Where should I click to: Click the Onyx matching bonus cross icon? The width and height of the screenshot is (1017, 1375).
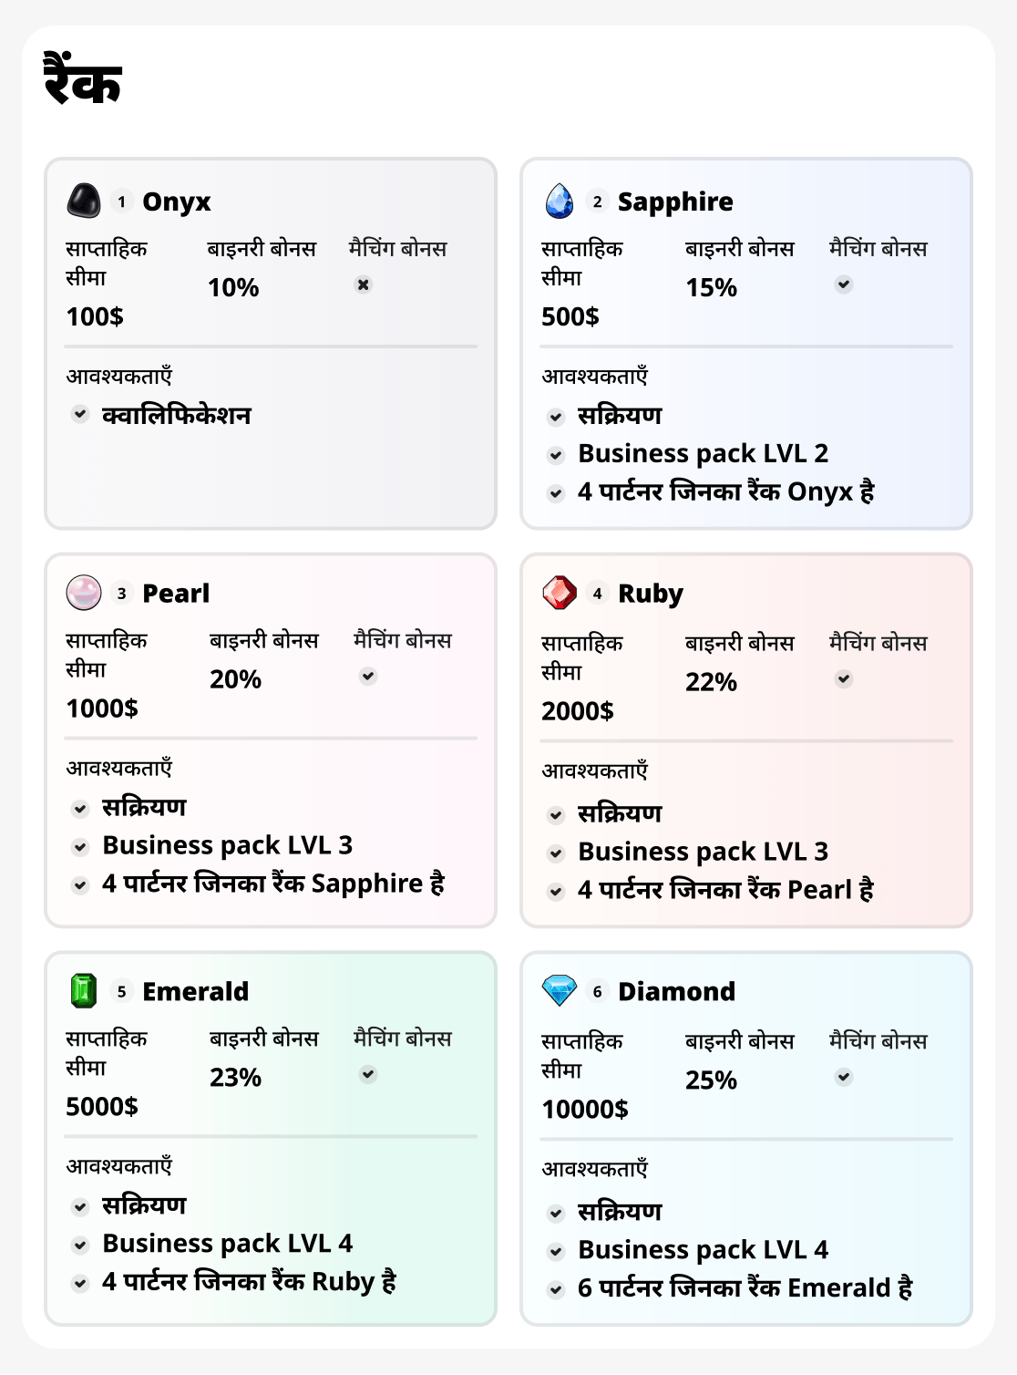tap(364, 284)
